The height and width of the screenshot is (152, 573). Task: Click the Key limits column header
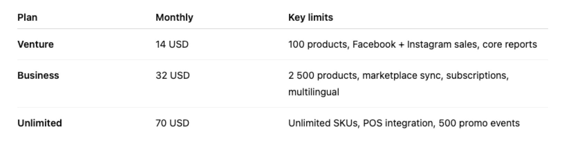[310, 17]
